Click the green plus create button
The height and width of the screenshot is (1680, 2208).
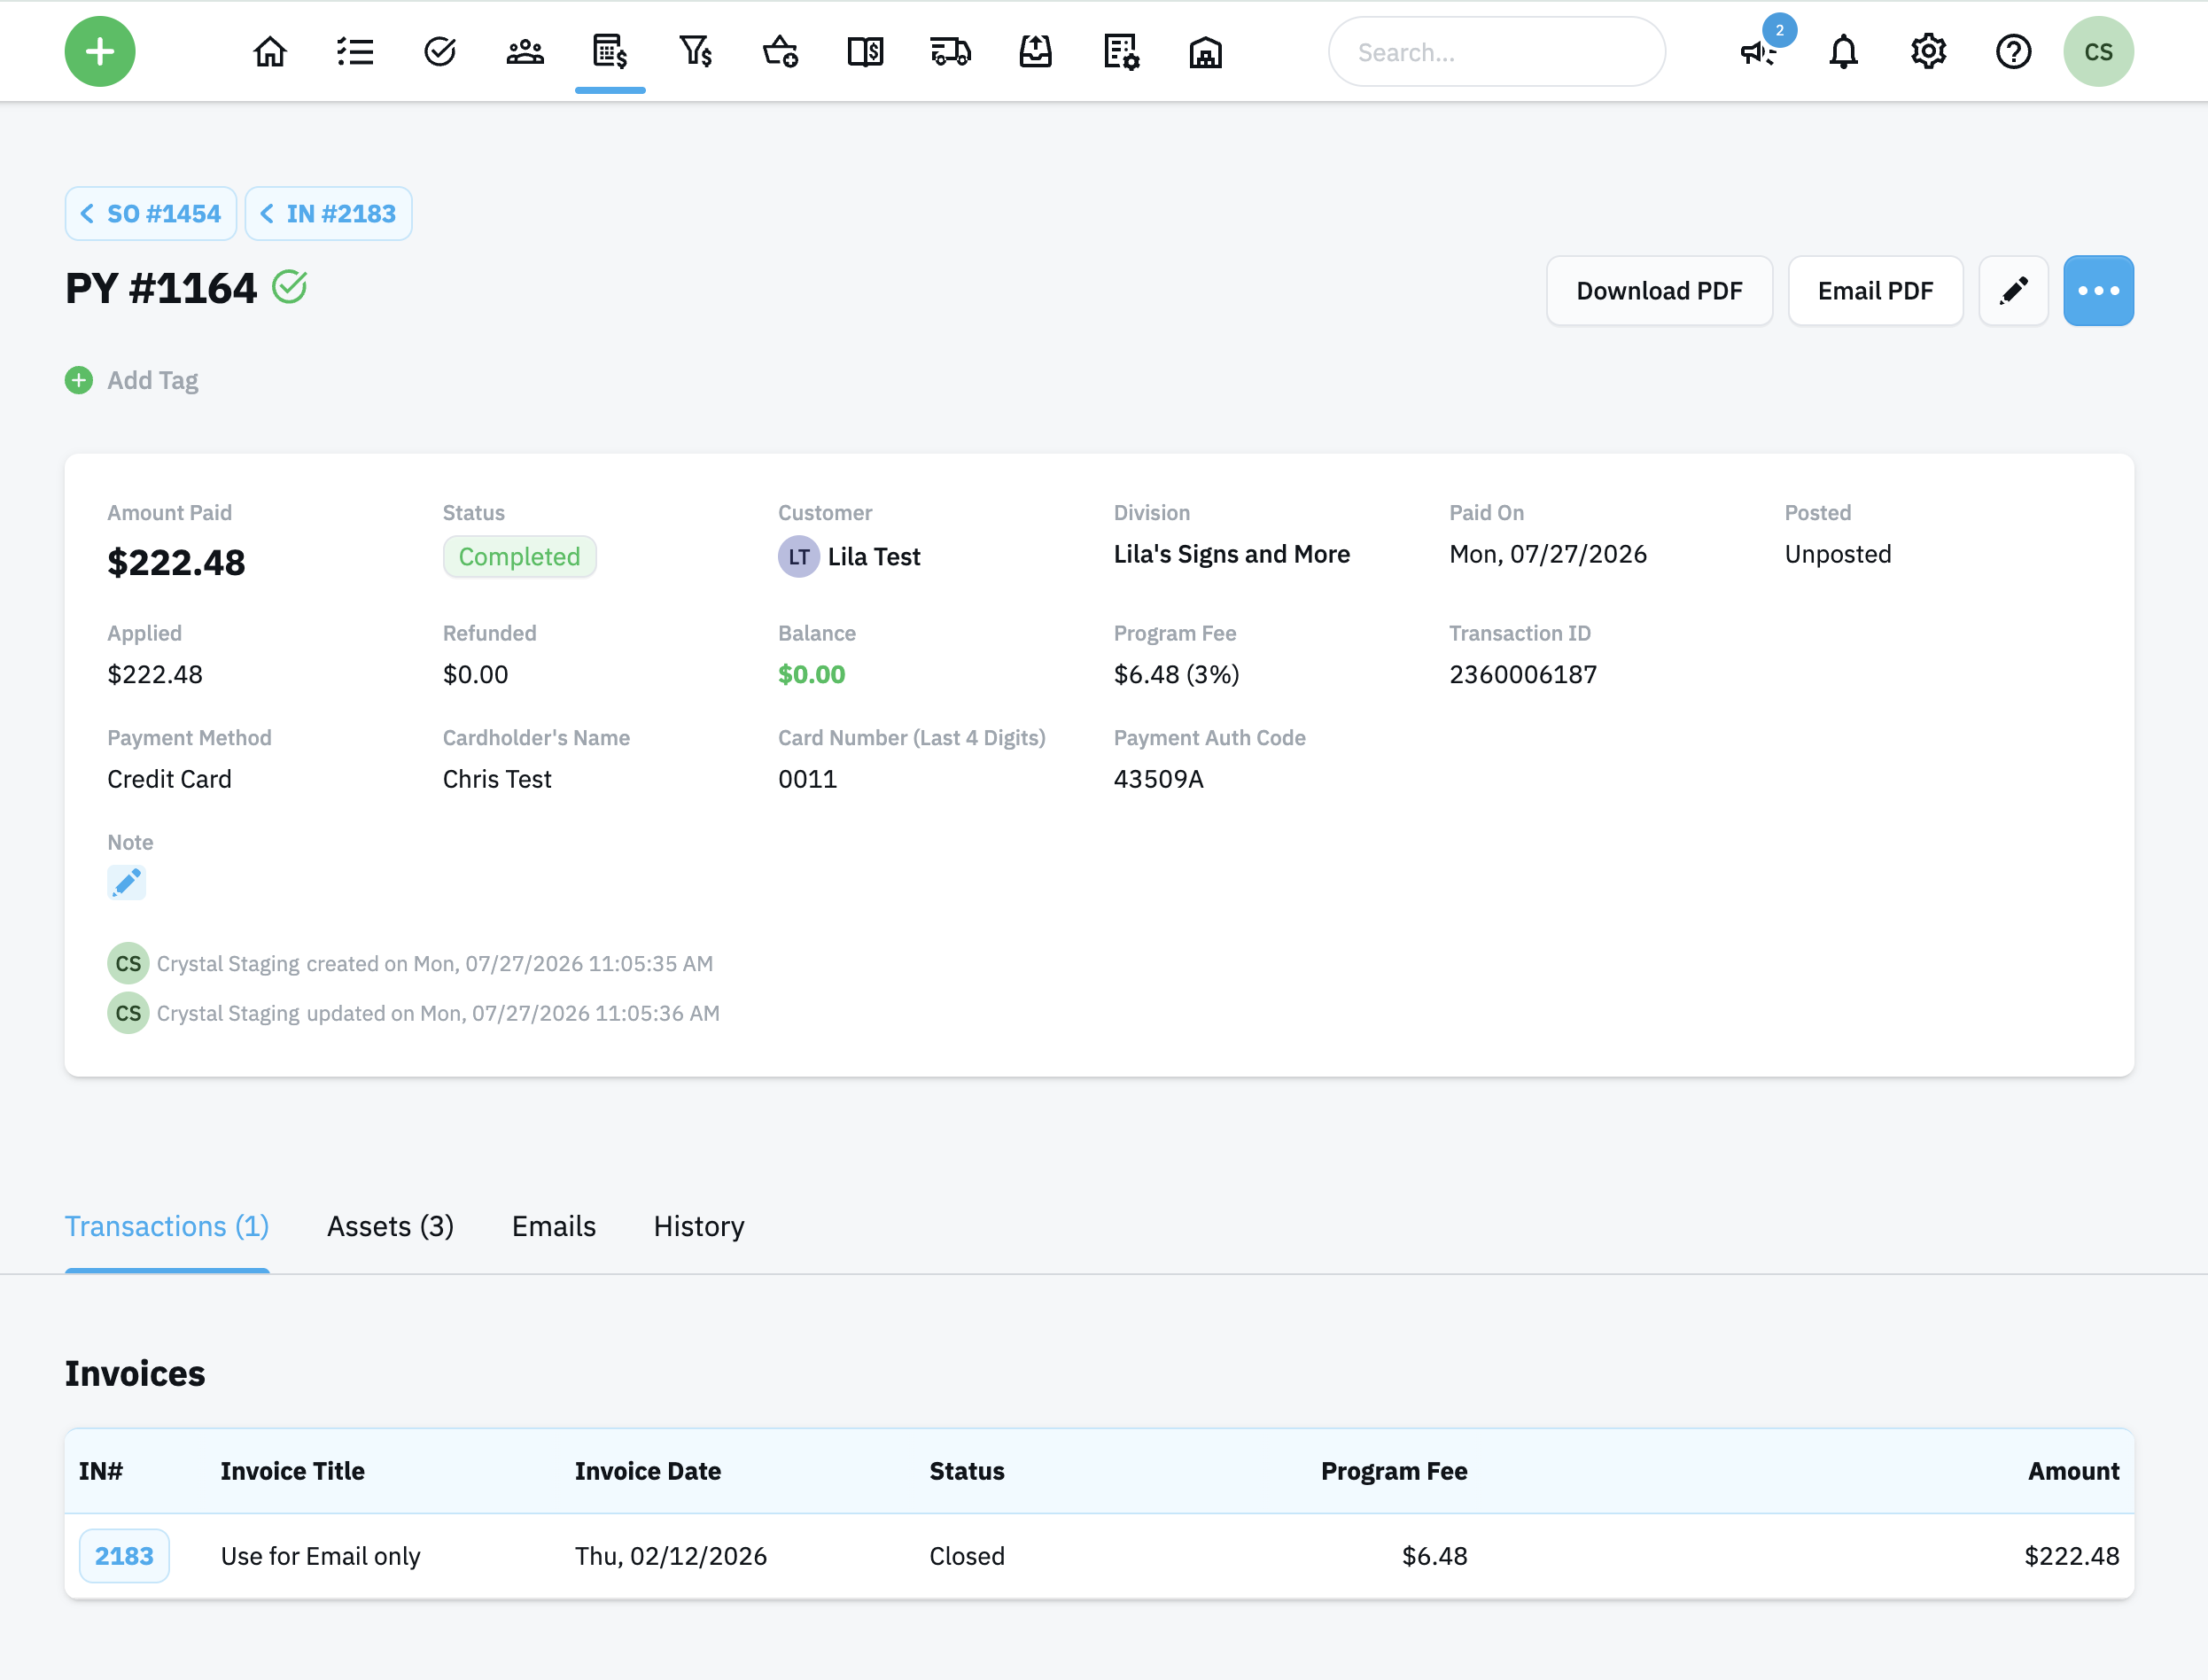100,51
